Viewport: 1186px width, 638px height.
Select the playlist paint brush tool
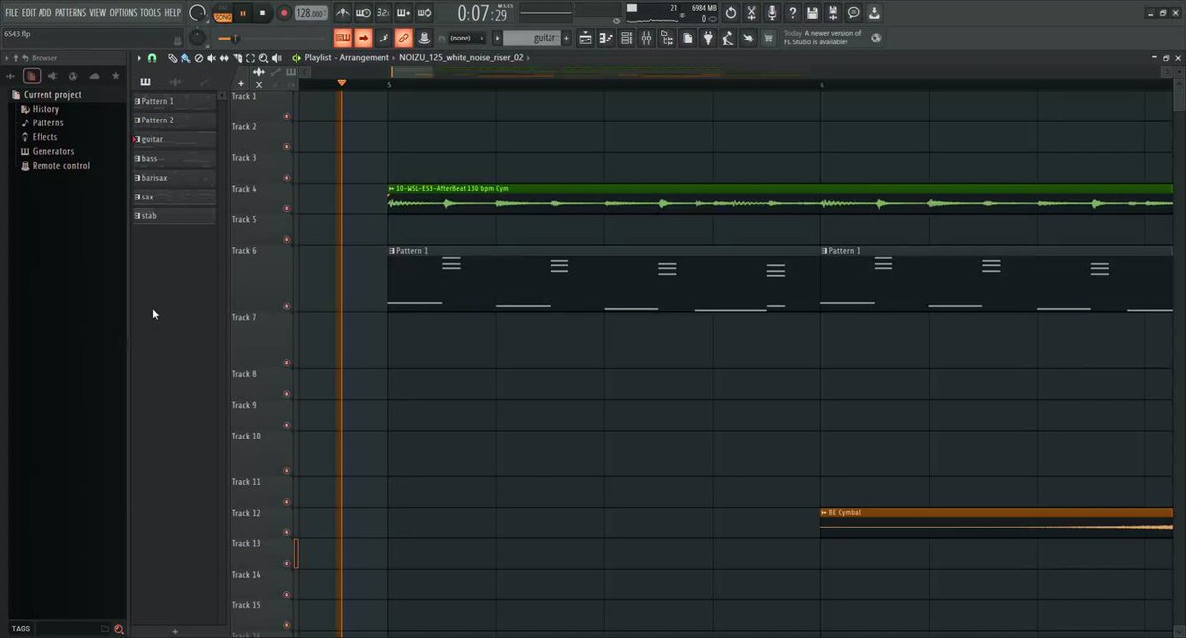tap(185, 58)
